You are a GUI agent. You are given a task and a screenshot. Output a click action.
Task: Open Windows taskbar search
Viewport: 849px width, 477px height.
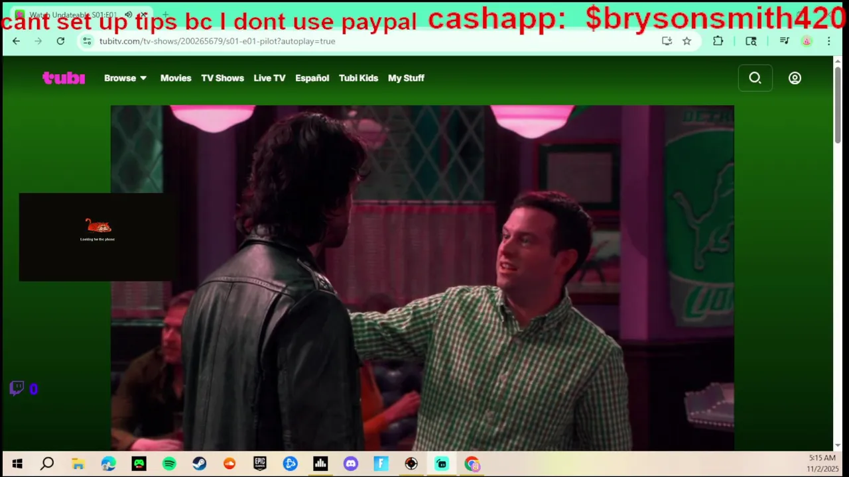point(47,464)
